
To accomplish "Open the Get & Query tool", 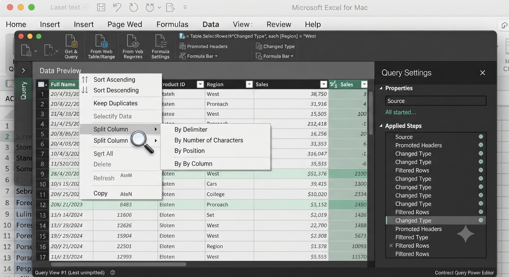I will [x=71, y=47].
